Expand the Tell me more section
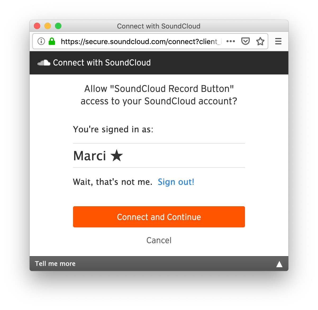The height and width of the screenshot is (310, 318). pos(55,264)
